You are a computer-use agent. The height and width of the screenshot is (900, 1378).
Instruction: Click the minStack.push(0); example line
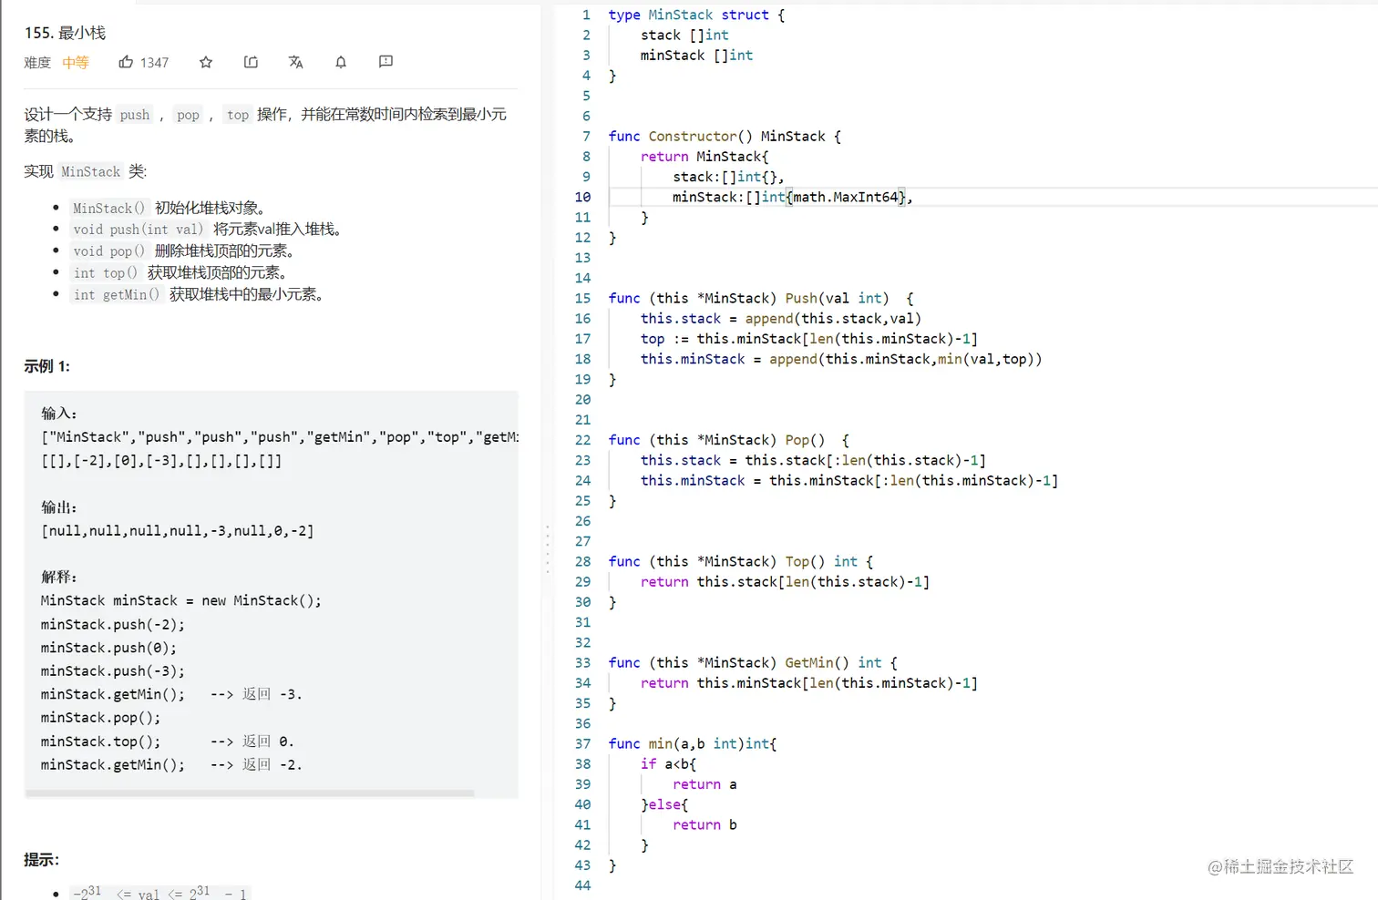pos(108,649)
